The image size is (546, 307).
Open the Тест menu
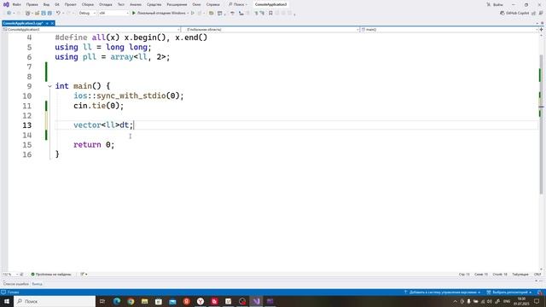[x=121, y=4]
